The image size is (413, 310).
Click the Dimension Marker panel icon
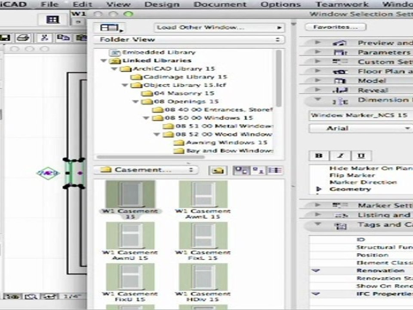click(x=340, y=101)
